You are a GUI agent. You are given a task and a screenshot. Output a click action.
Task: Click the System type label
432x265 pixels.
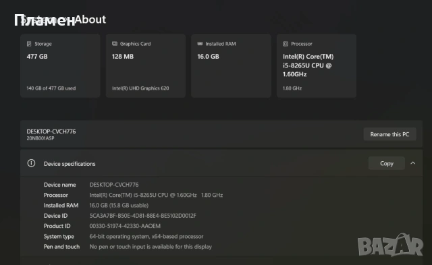tap(59, 237)
